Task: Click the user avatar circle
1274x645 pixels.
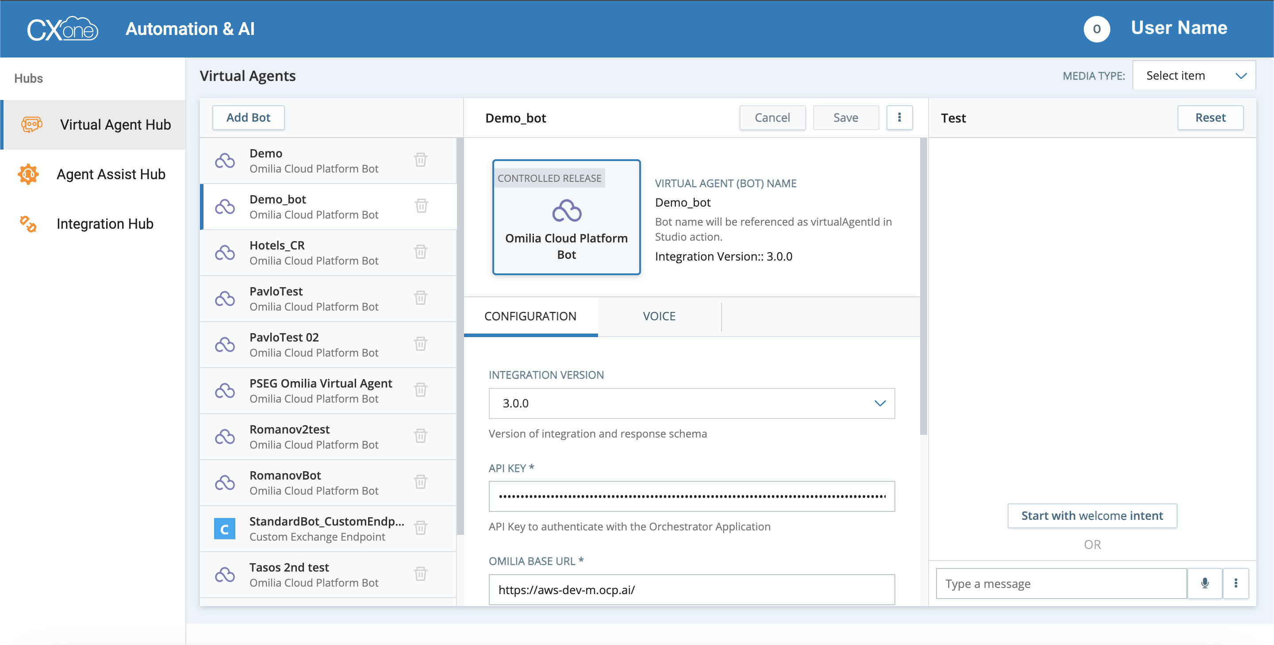Action: click(x=1097, y=29)
